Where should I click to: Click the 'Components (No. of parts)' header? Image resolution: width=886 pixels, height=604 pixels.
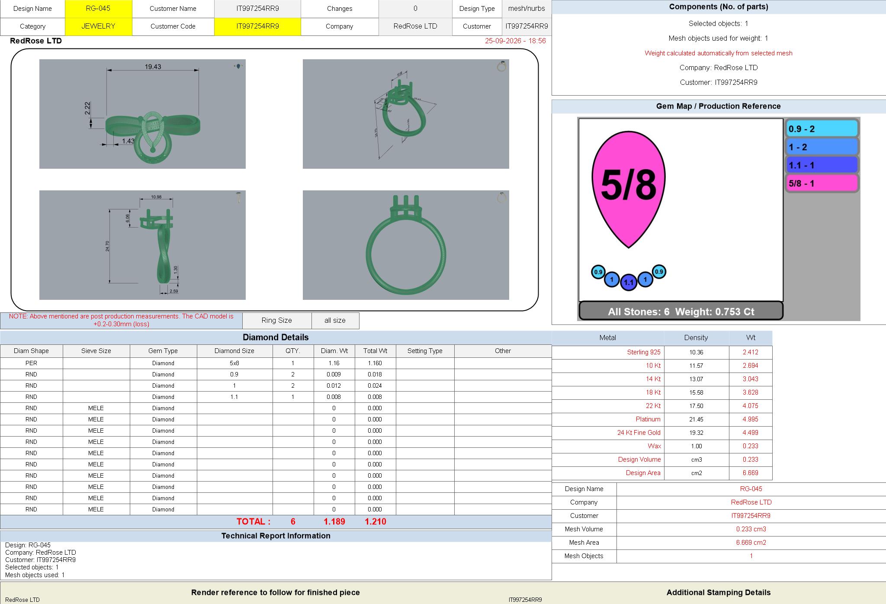pyautogui.click(x=718, y=7)
